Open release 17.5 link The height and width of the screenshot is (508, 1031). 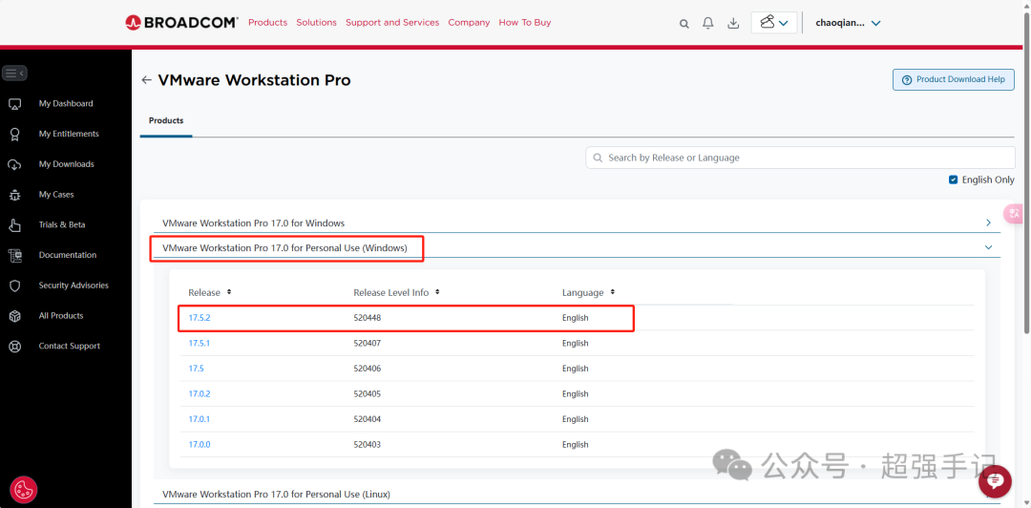click(196, 369)
